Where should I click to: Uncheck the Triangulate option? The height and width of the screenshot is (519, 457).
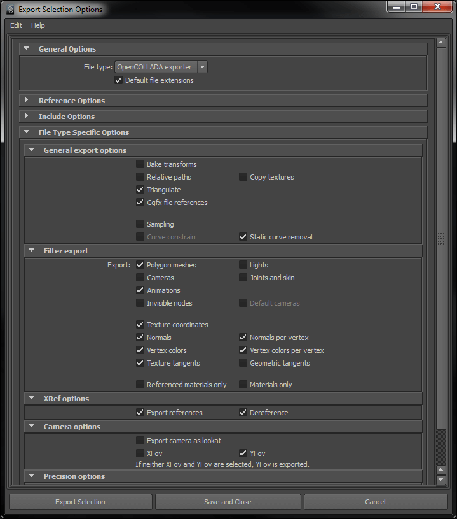click(140, 190)
